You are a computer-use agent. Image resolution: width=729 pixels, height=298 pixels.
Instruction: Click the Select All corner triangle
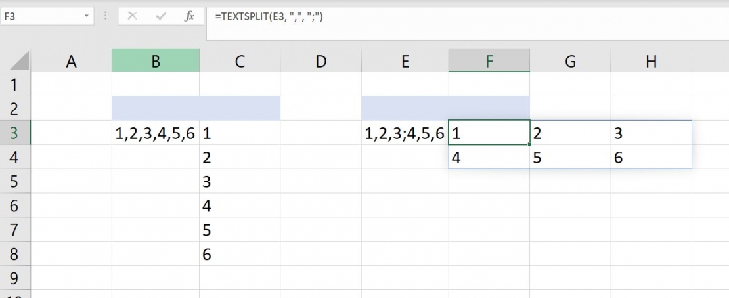tap(18, 60)
